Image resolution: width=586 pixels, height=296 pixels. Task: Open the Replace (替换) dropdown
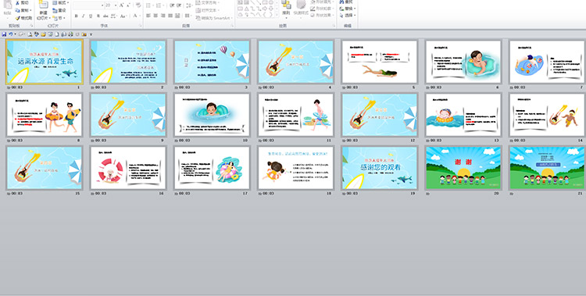coord(355,9)
